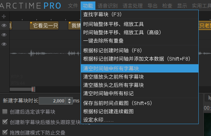Toggle visibility eye of third track
This screenshot has height=136, width=211.
(x=4, y=44)
